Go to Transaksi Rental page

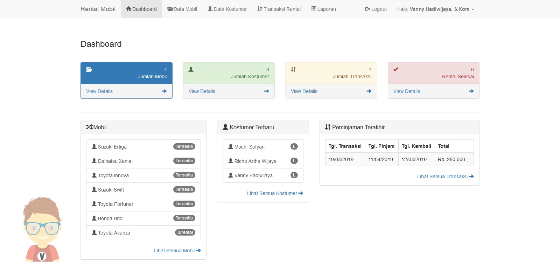point(279,9)
